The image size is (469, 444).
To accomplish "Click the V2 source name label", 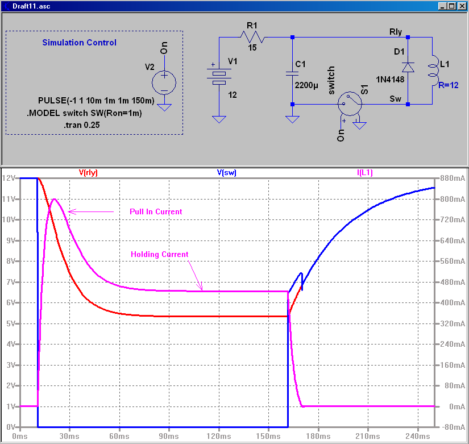I will click(150, 67).
